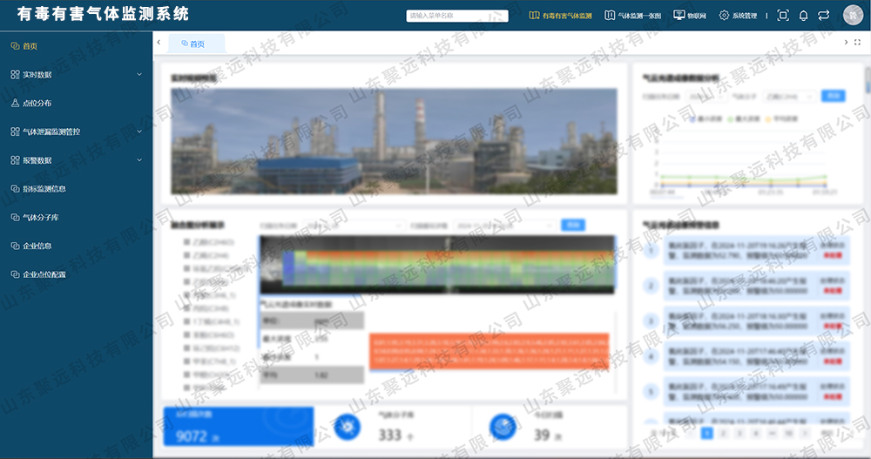Check the first gas checkbox in list
The height and width of the screenshot is (459, 871).
pyautogui.click(x=186, y=242)
